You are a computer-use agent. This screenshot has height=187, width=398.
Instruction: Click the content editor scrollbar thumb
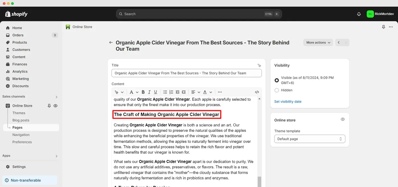pyautogui.click(x=259, y=182)
